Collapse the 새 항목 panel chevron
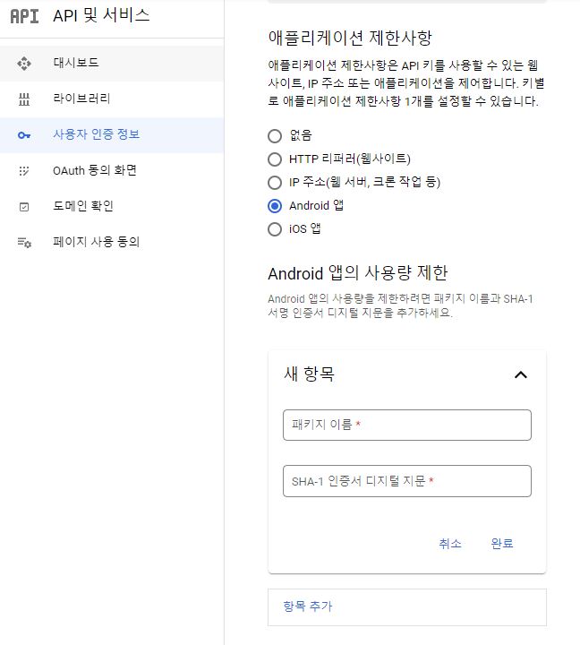This screenshot has height=645, width=580. point(521,375)
